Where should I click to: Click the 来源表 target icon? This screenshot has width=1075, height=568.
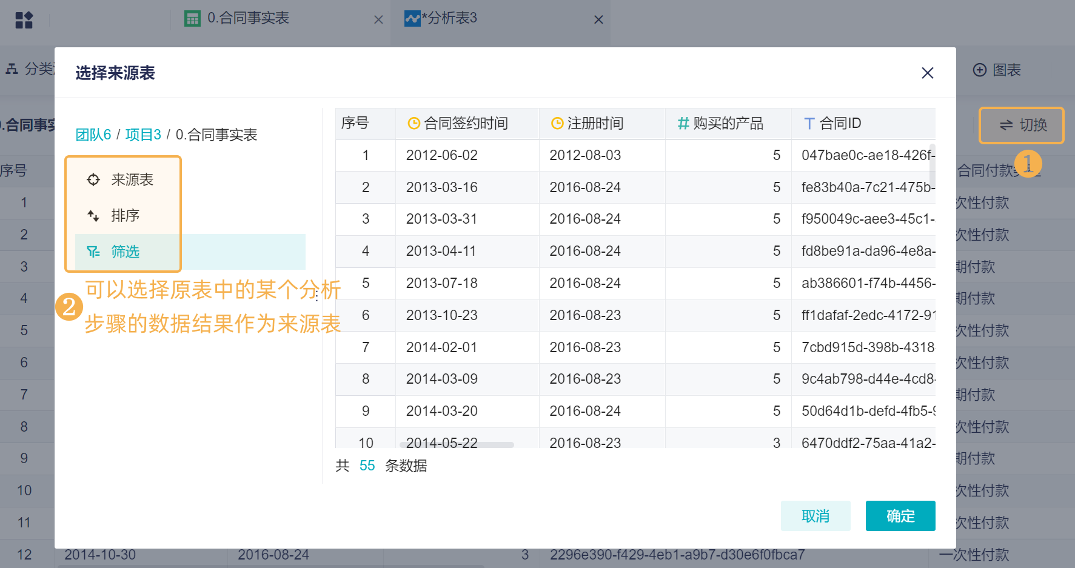(x=93, y=179)
